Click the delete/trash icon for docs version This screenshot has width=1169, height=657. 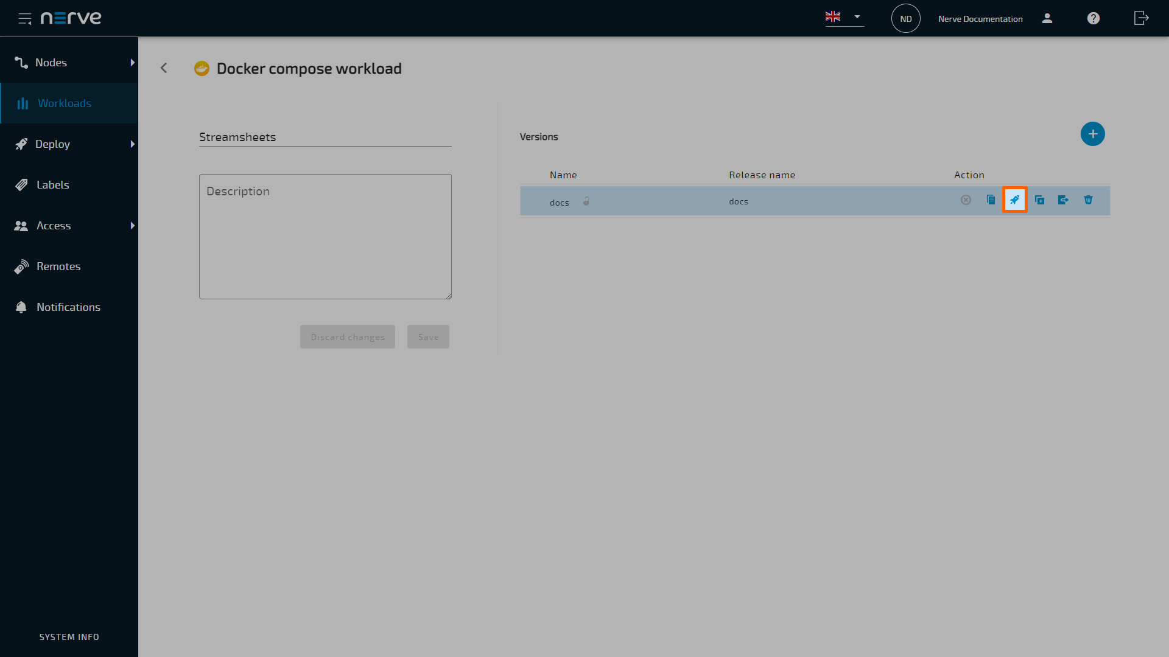(1088, 200)
